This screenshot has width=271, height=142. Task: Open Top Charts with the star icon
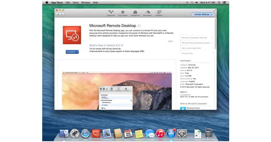click(123, 13)
